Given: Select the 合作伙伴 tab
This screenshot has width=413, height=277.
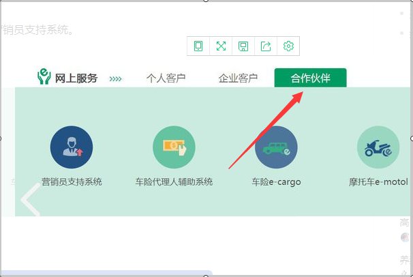Looking at the screenshot, I should [x=310, y=78].
